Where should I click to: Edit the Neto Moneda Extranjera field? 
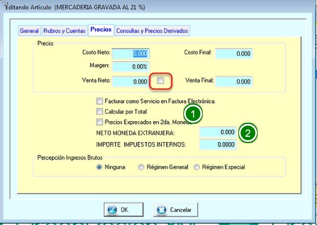tap(218, 132)
